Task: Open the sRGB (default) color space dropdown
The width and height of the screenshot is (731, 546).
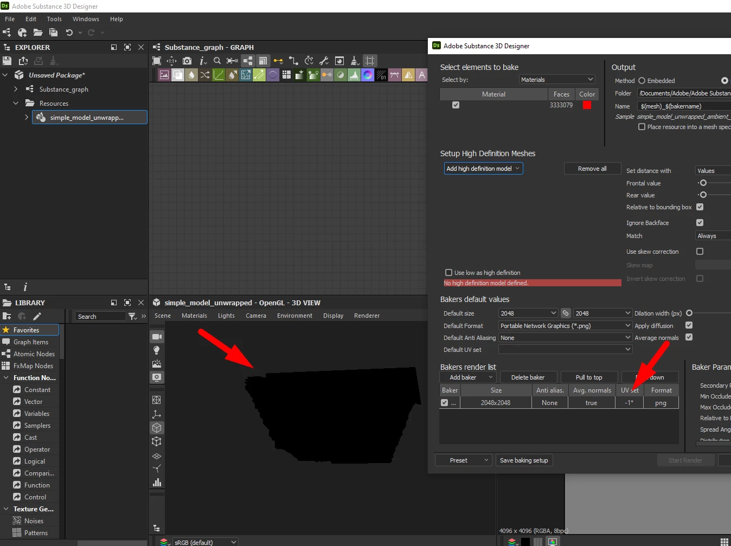Action: pos(206,542)
